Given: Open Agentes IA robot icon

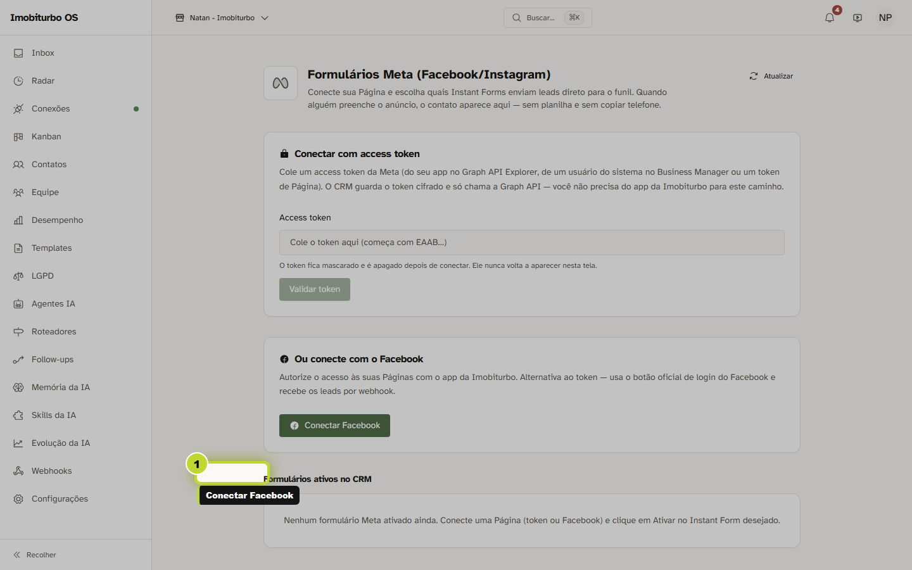Looking at the screenshot, I should [x=18, y=304].
